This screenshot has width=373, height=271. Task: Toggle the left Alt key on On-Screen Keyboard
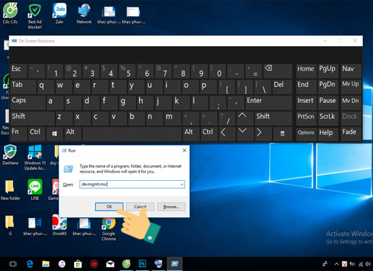point(73,134)
